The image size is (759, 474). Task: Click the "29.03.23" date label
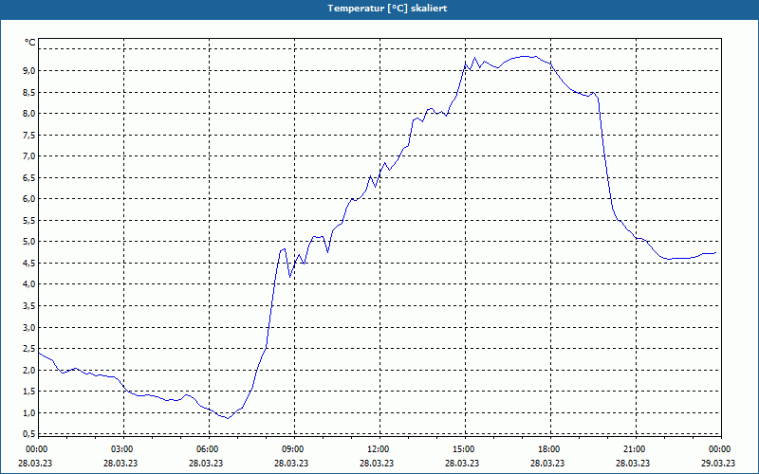pos(718,463)
